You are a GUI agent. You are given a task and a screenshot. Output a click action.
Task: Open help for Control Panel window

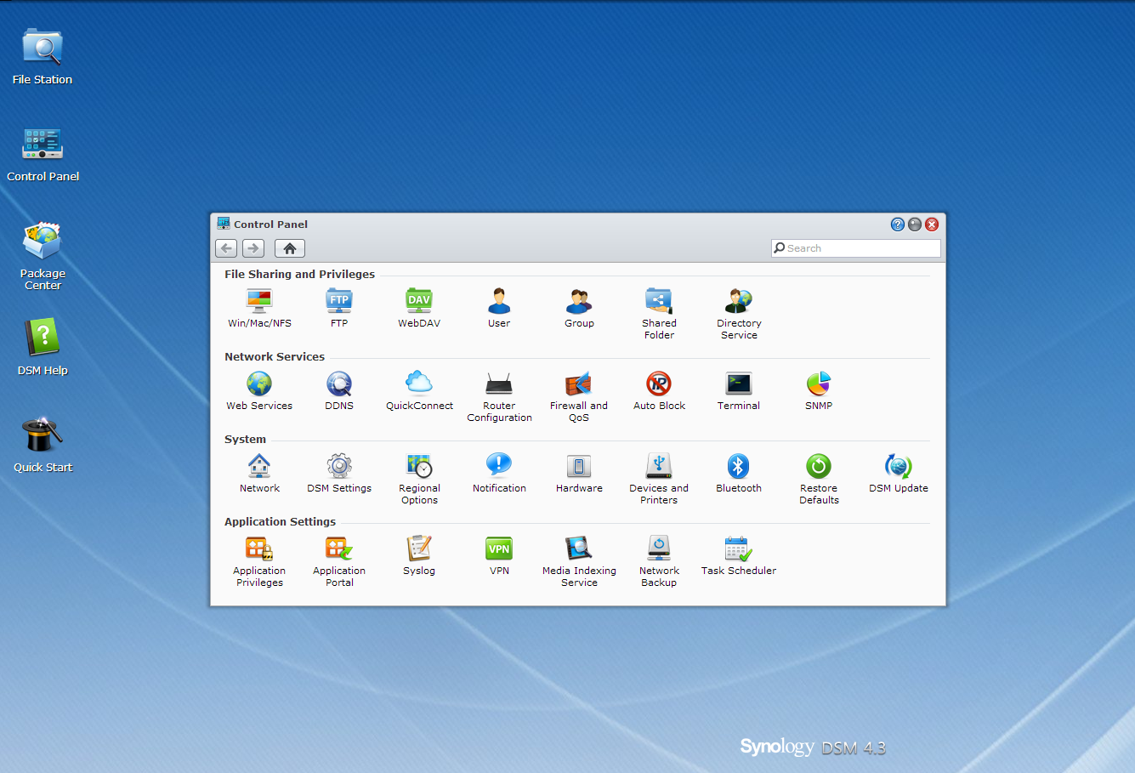[x=898, y=225]
